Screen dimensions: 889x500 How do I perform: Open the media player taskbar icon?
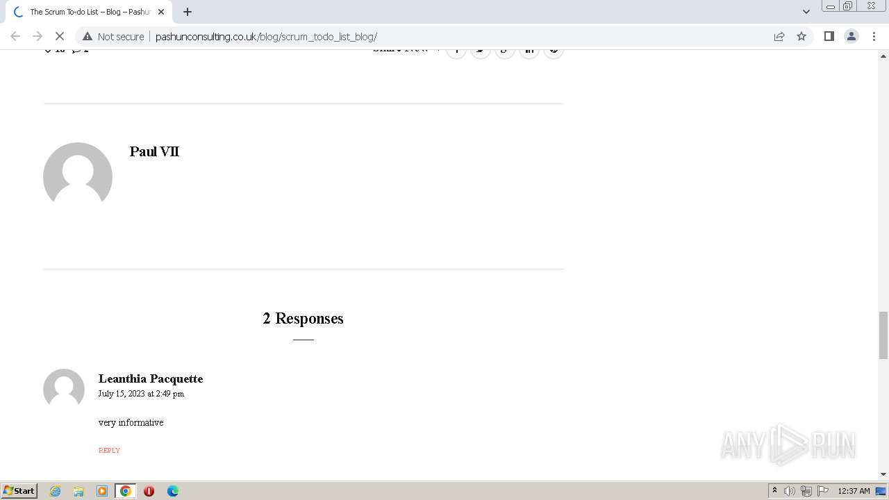pos(102,491)
